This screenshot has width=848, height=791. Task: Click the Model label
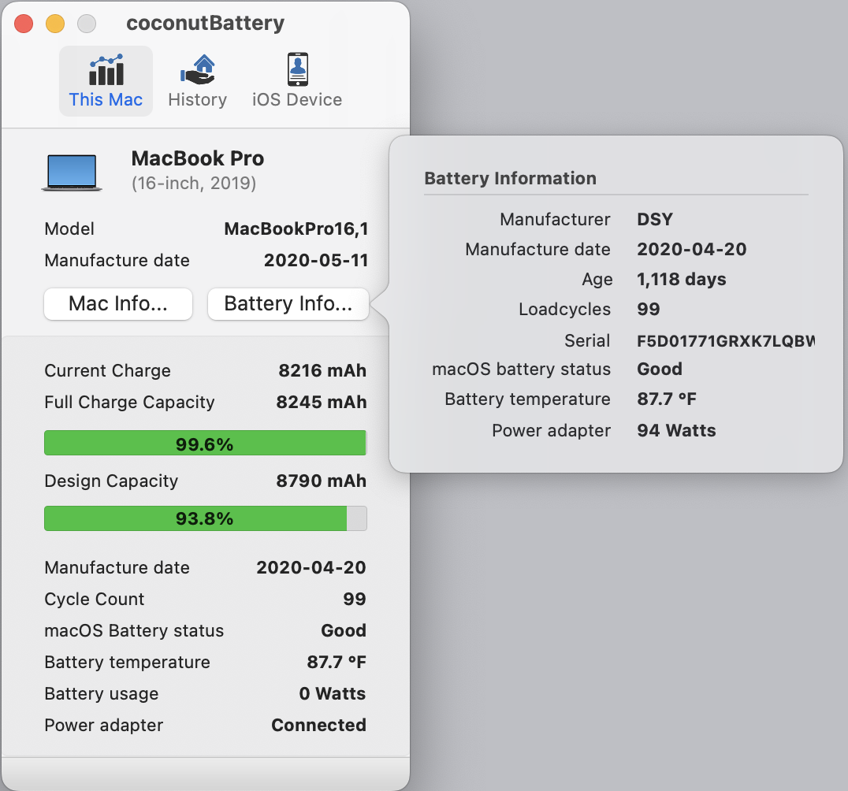69,228
